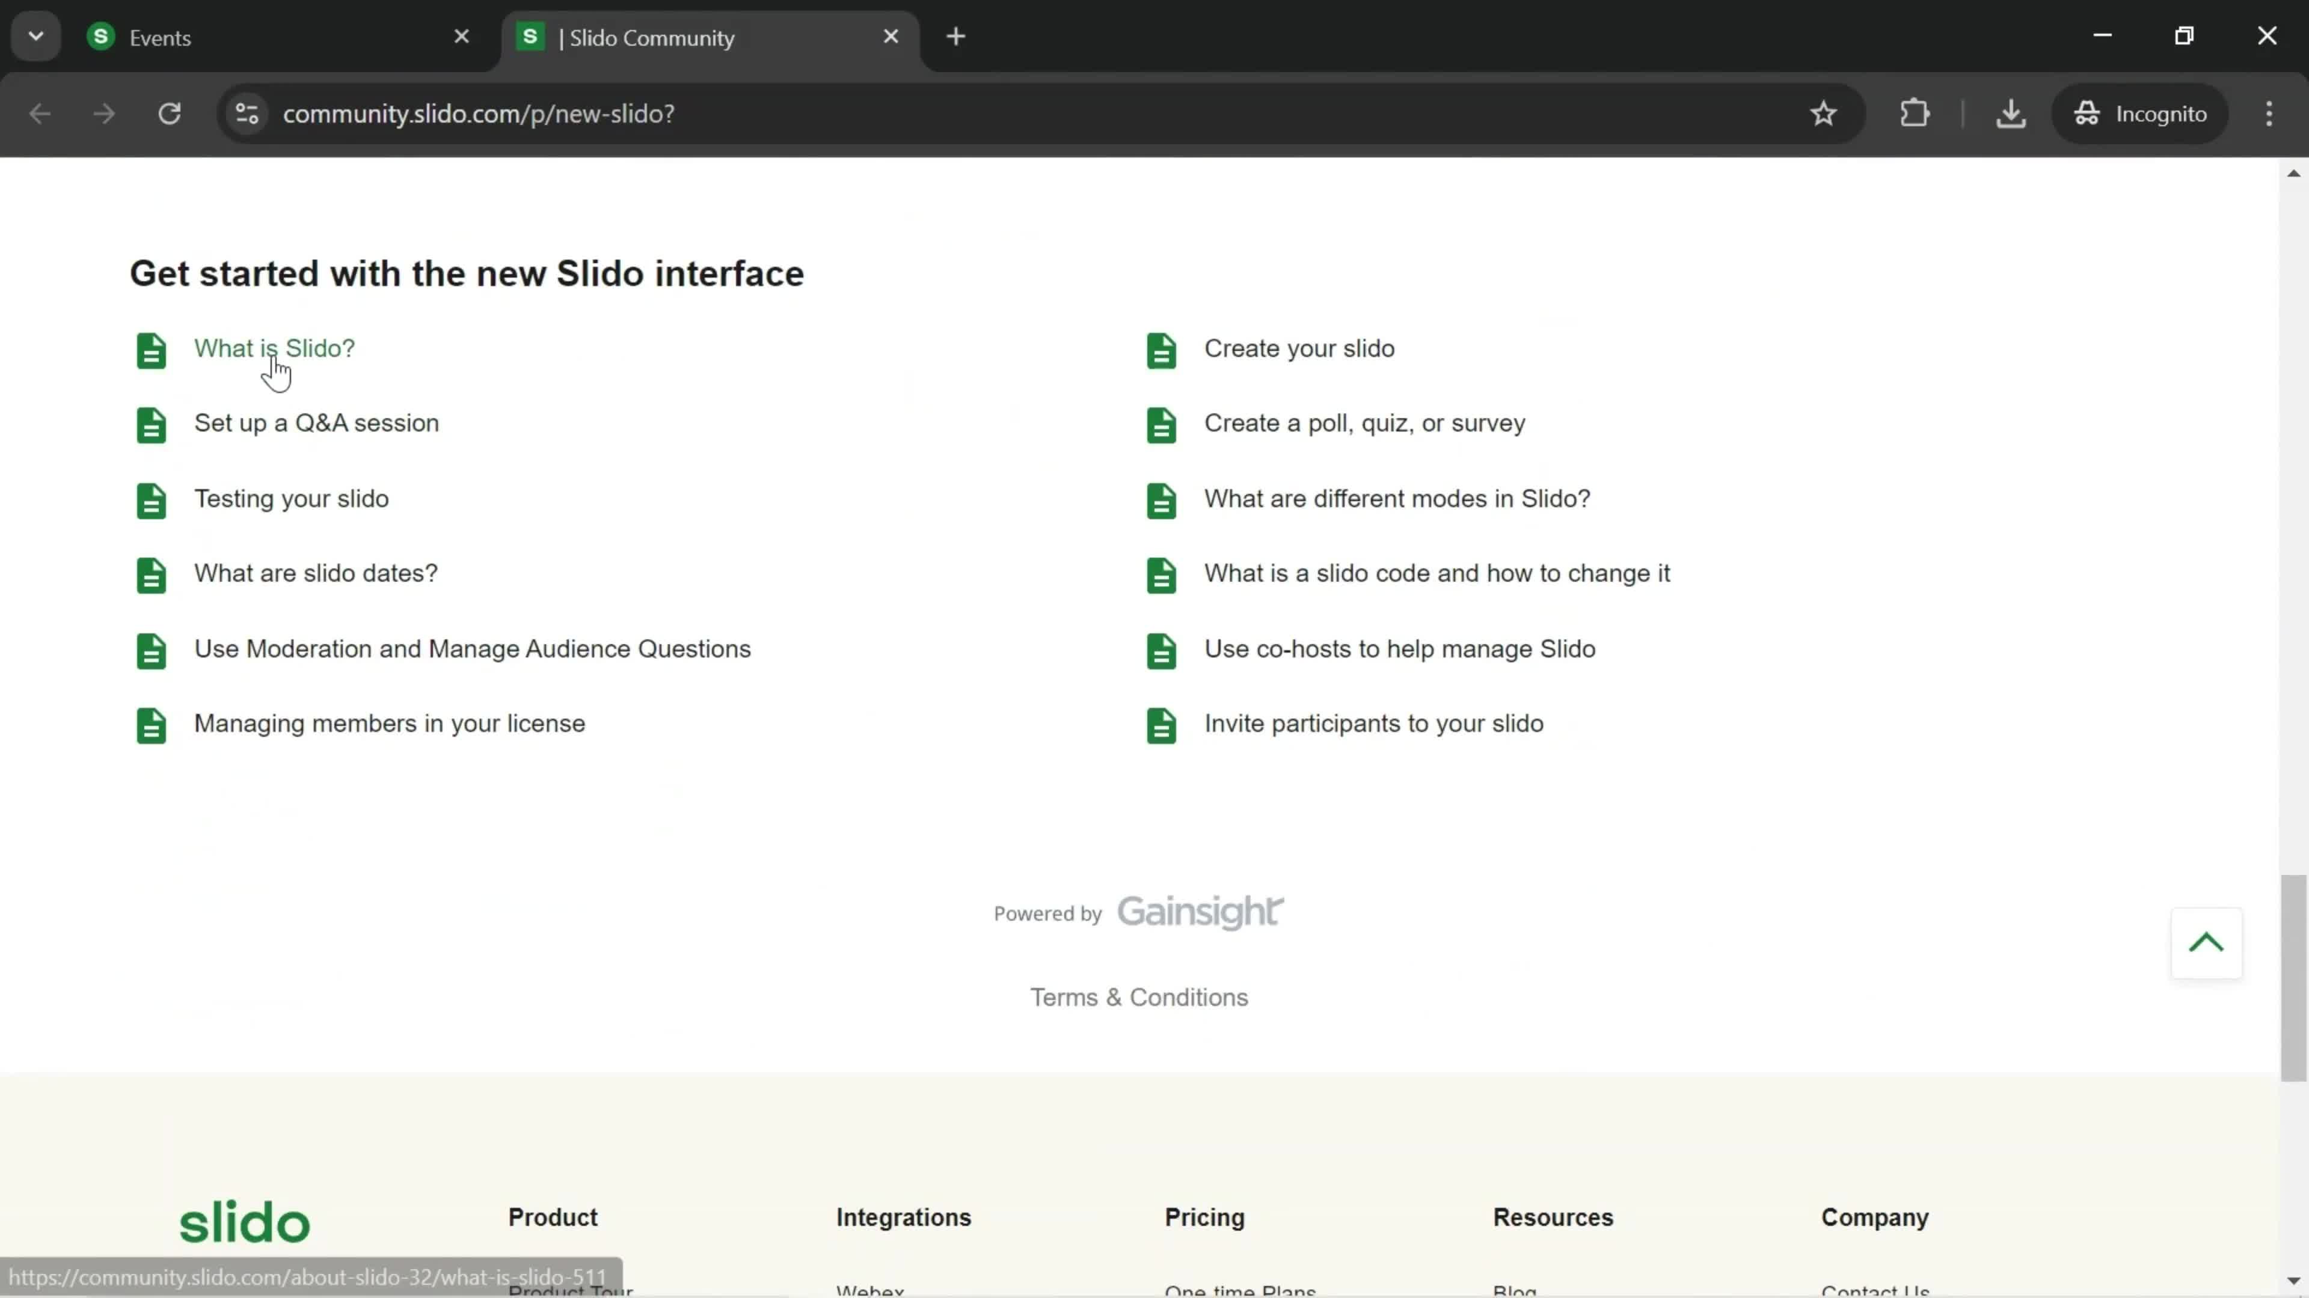Viewport: 2309px width, 1298px height.
Task: Open Set up a Q&A session article
Action: [316, 423]
